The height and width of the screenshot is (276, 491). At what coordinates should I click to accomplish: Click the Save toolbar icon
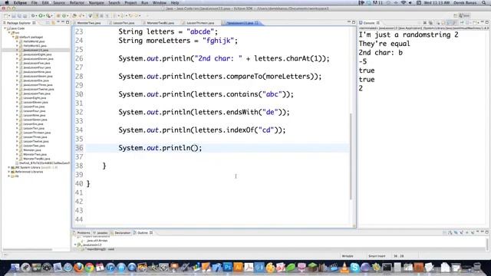tap(14, 15)
